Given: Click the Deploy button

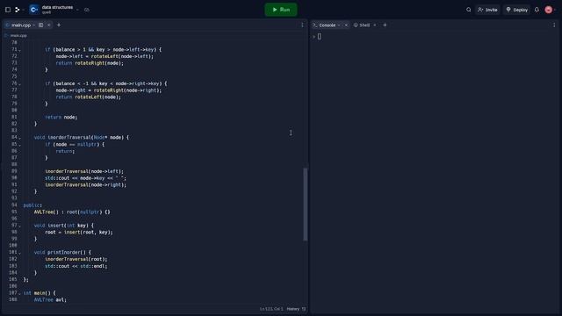Looking at the screenshot, I should pos(517,10).
